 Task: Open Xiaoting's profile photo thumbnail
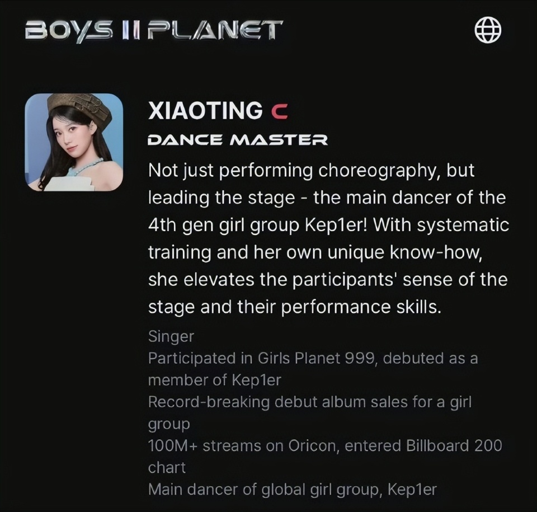[74, 142]
